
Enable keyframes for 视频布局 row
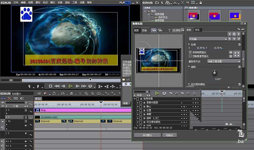tap(137, 99)
